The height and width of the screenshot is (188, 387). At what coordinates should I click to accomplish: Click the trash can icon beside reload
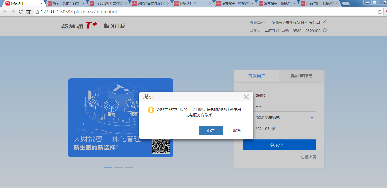pyautogui.click(x=28, y=12)
